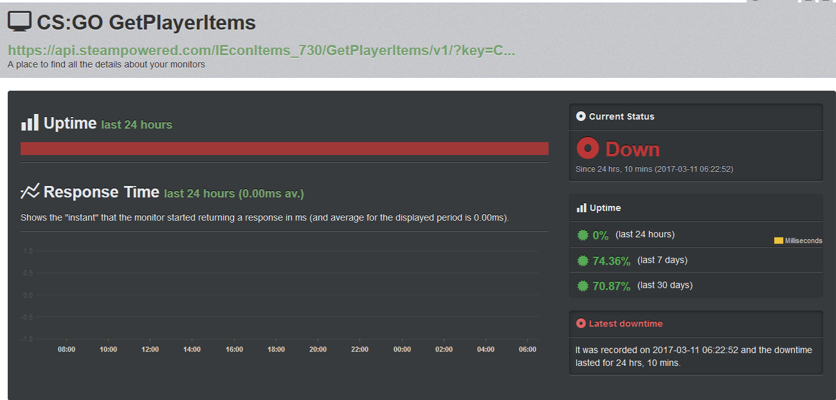The width and height of the screenshot is (836, 400).
Task: Click the bar chart icon next to Uptime heading
Action: coord(30,122)
